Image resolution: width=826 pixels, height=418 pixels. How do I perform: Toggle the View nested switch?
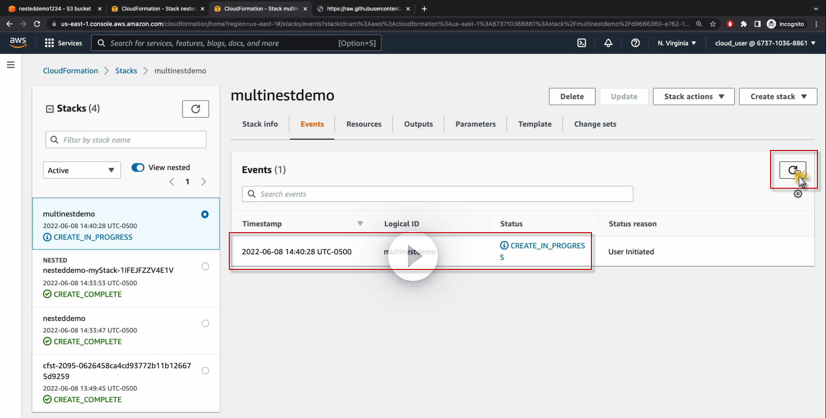(x=138, y=168)
